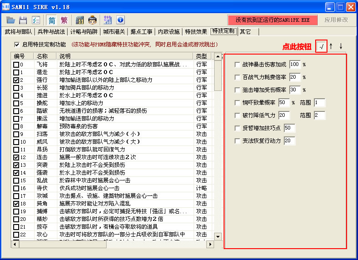Click the √ checkmark button
Image resolution: width=358 pixels, height=260 pixels.
click(322, 46)
